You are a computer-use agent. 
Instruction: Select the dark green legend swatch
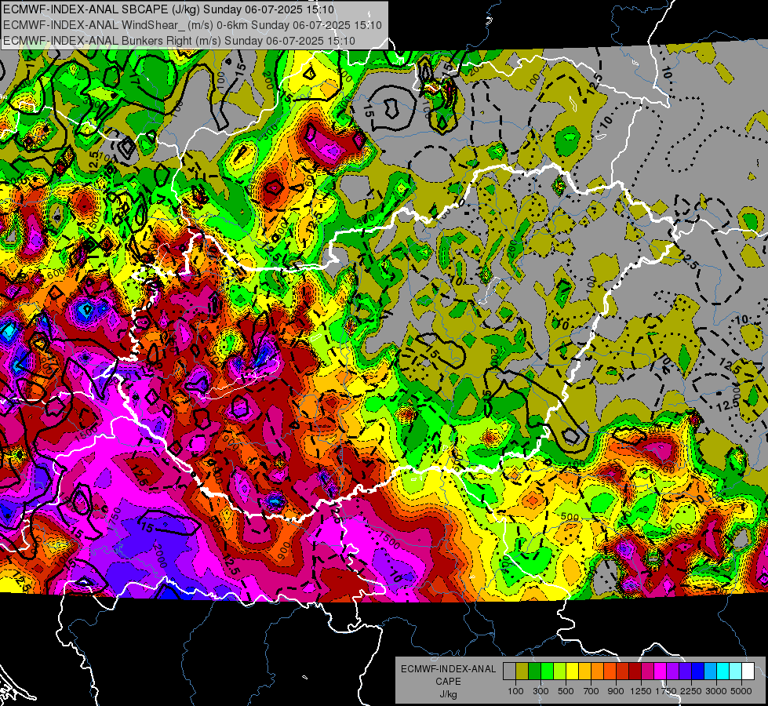coord(534,671)
